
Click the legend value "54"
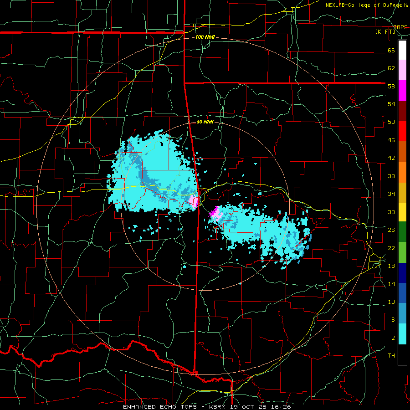[x=391, y=104]
